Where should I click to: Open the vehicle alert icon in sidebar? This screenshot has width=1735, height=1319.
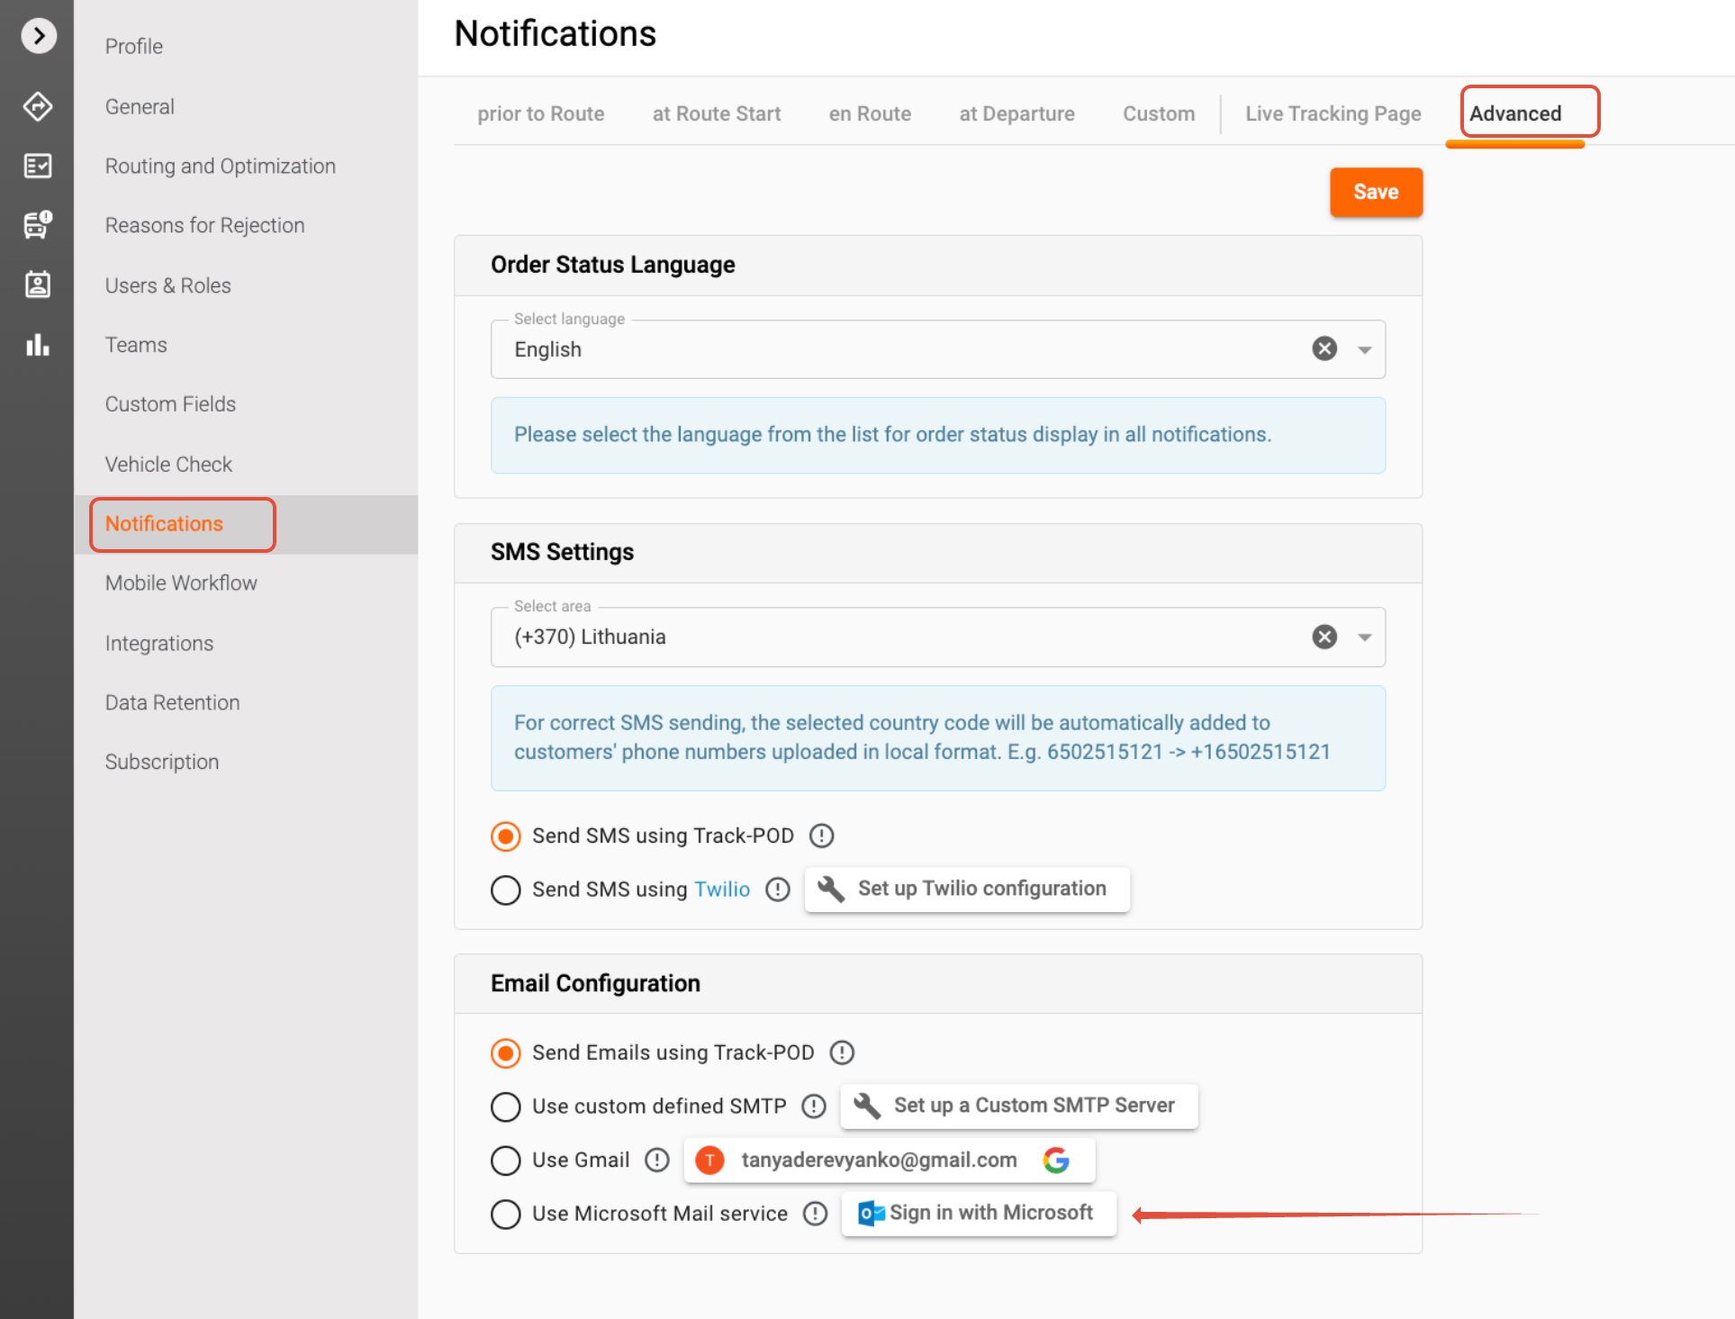point(38,225)
